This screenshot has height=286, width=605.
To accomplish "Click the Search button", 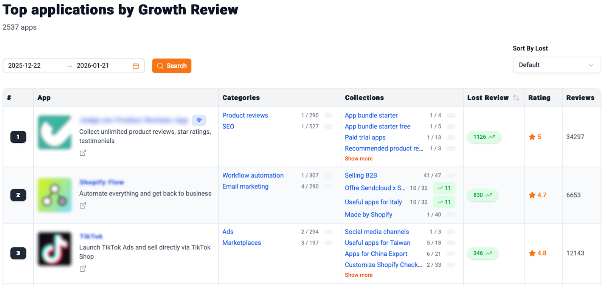I will point(172,66).
